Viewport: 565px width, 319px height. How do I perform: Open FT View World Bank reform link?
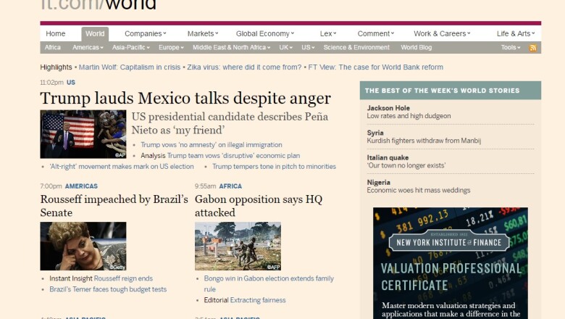coord(375,67)
